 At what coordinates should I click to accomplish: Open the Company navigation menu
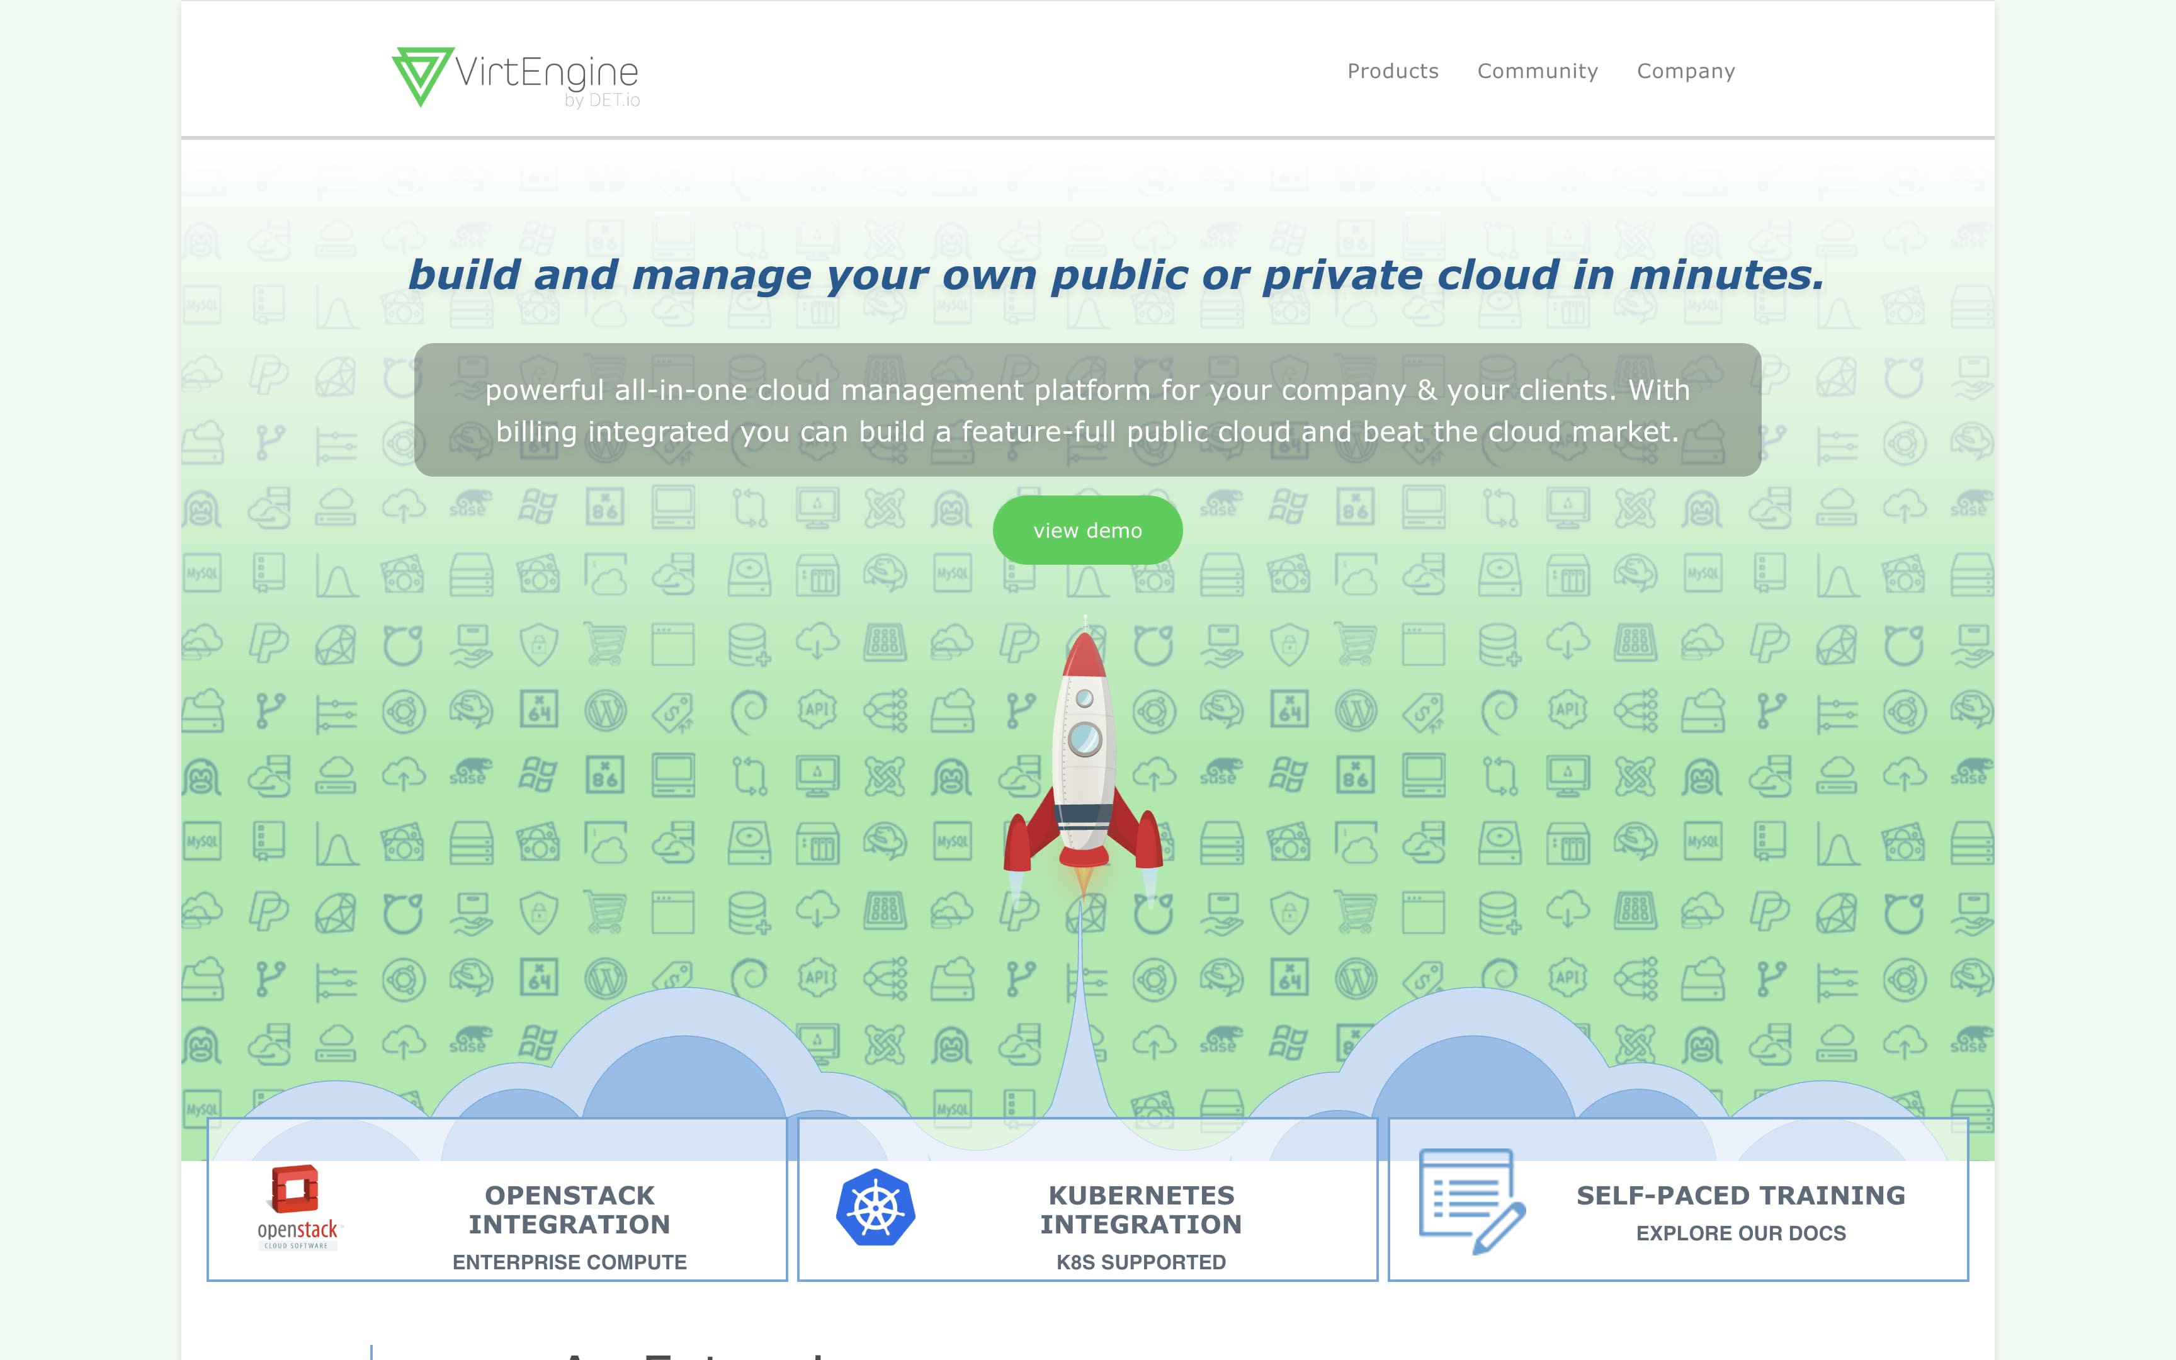1686,70
